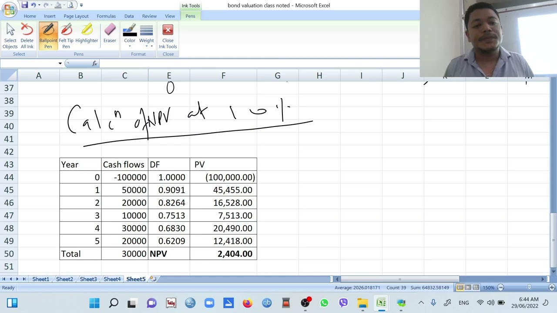Open zoom level dialog at 150%
The image size is (557, 313).
pyautogui.click(x=488, y=288)
